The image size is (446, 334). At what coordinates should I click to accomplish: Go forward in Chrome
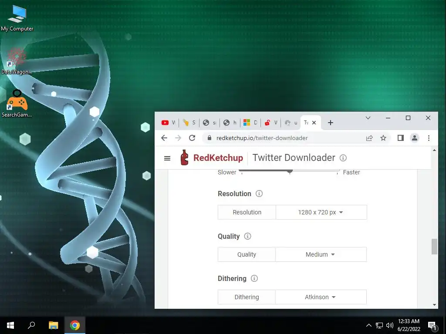(178, 138)
